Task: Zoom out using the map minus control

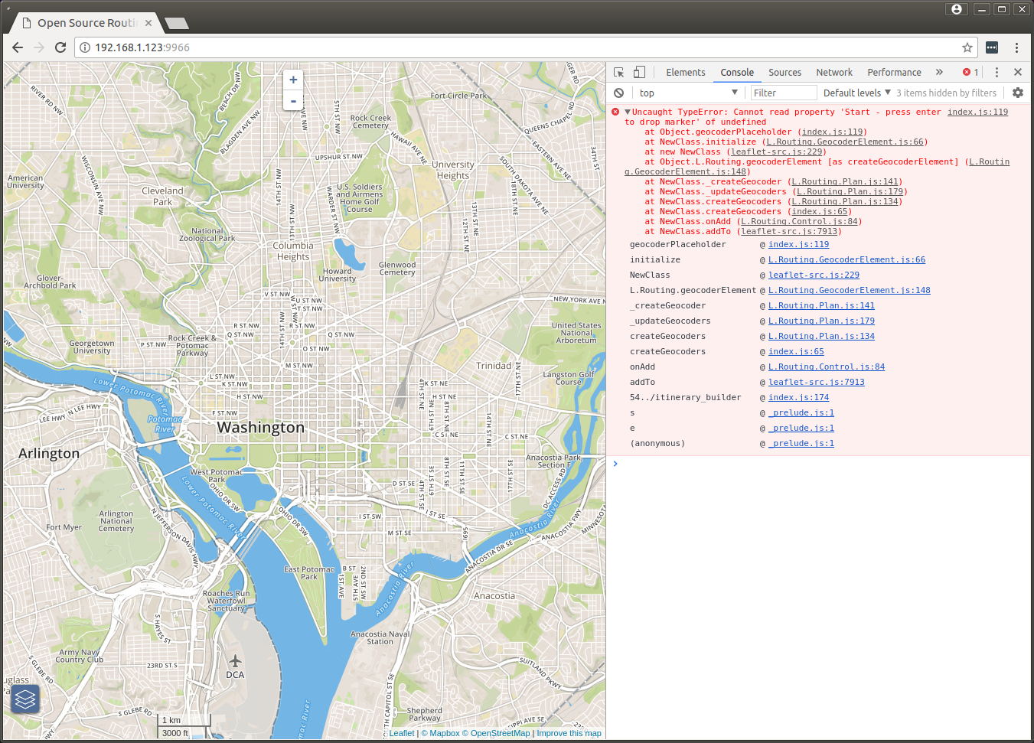Action: 293,100
